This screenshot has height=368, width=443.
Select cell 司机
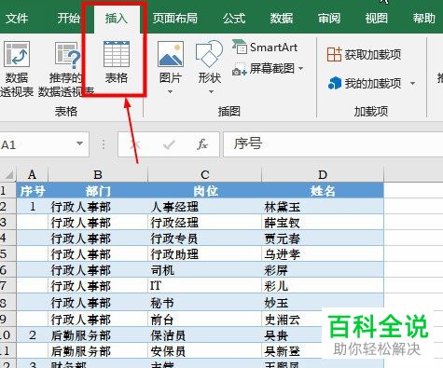(205, 270)
